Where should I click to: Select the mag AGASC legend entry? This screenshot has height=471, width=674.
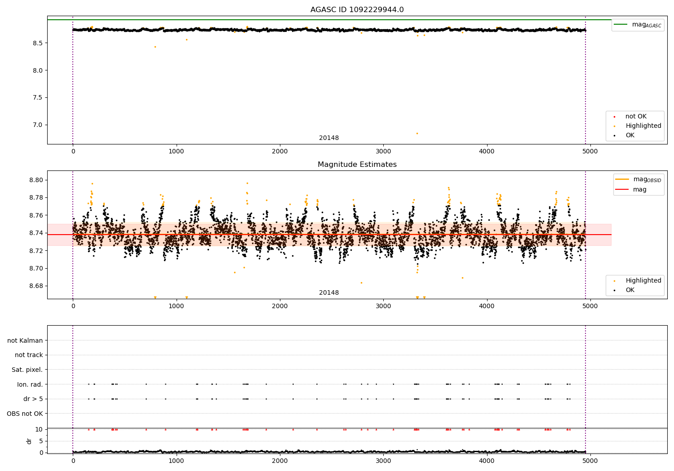pyautogui.click(x=638, y=25)
